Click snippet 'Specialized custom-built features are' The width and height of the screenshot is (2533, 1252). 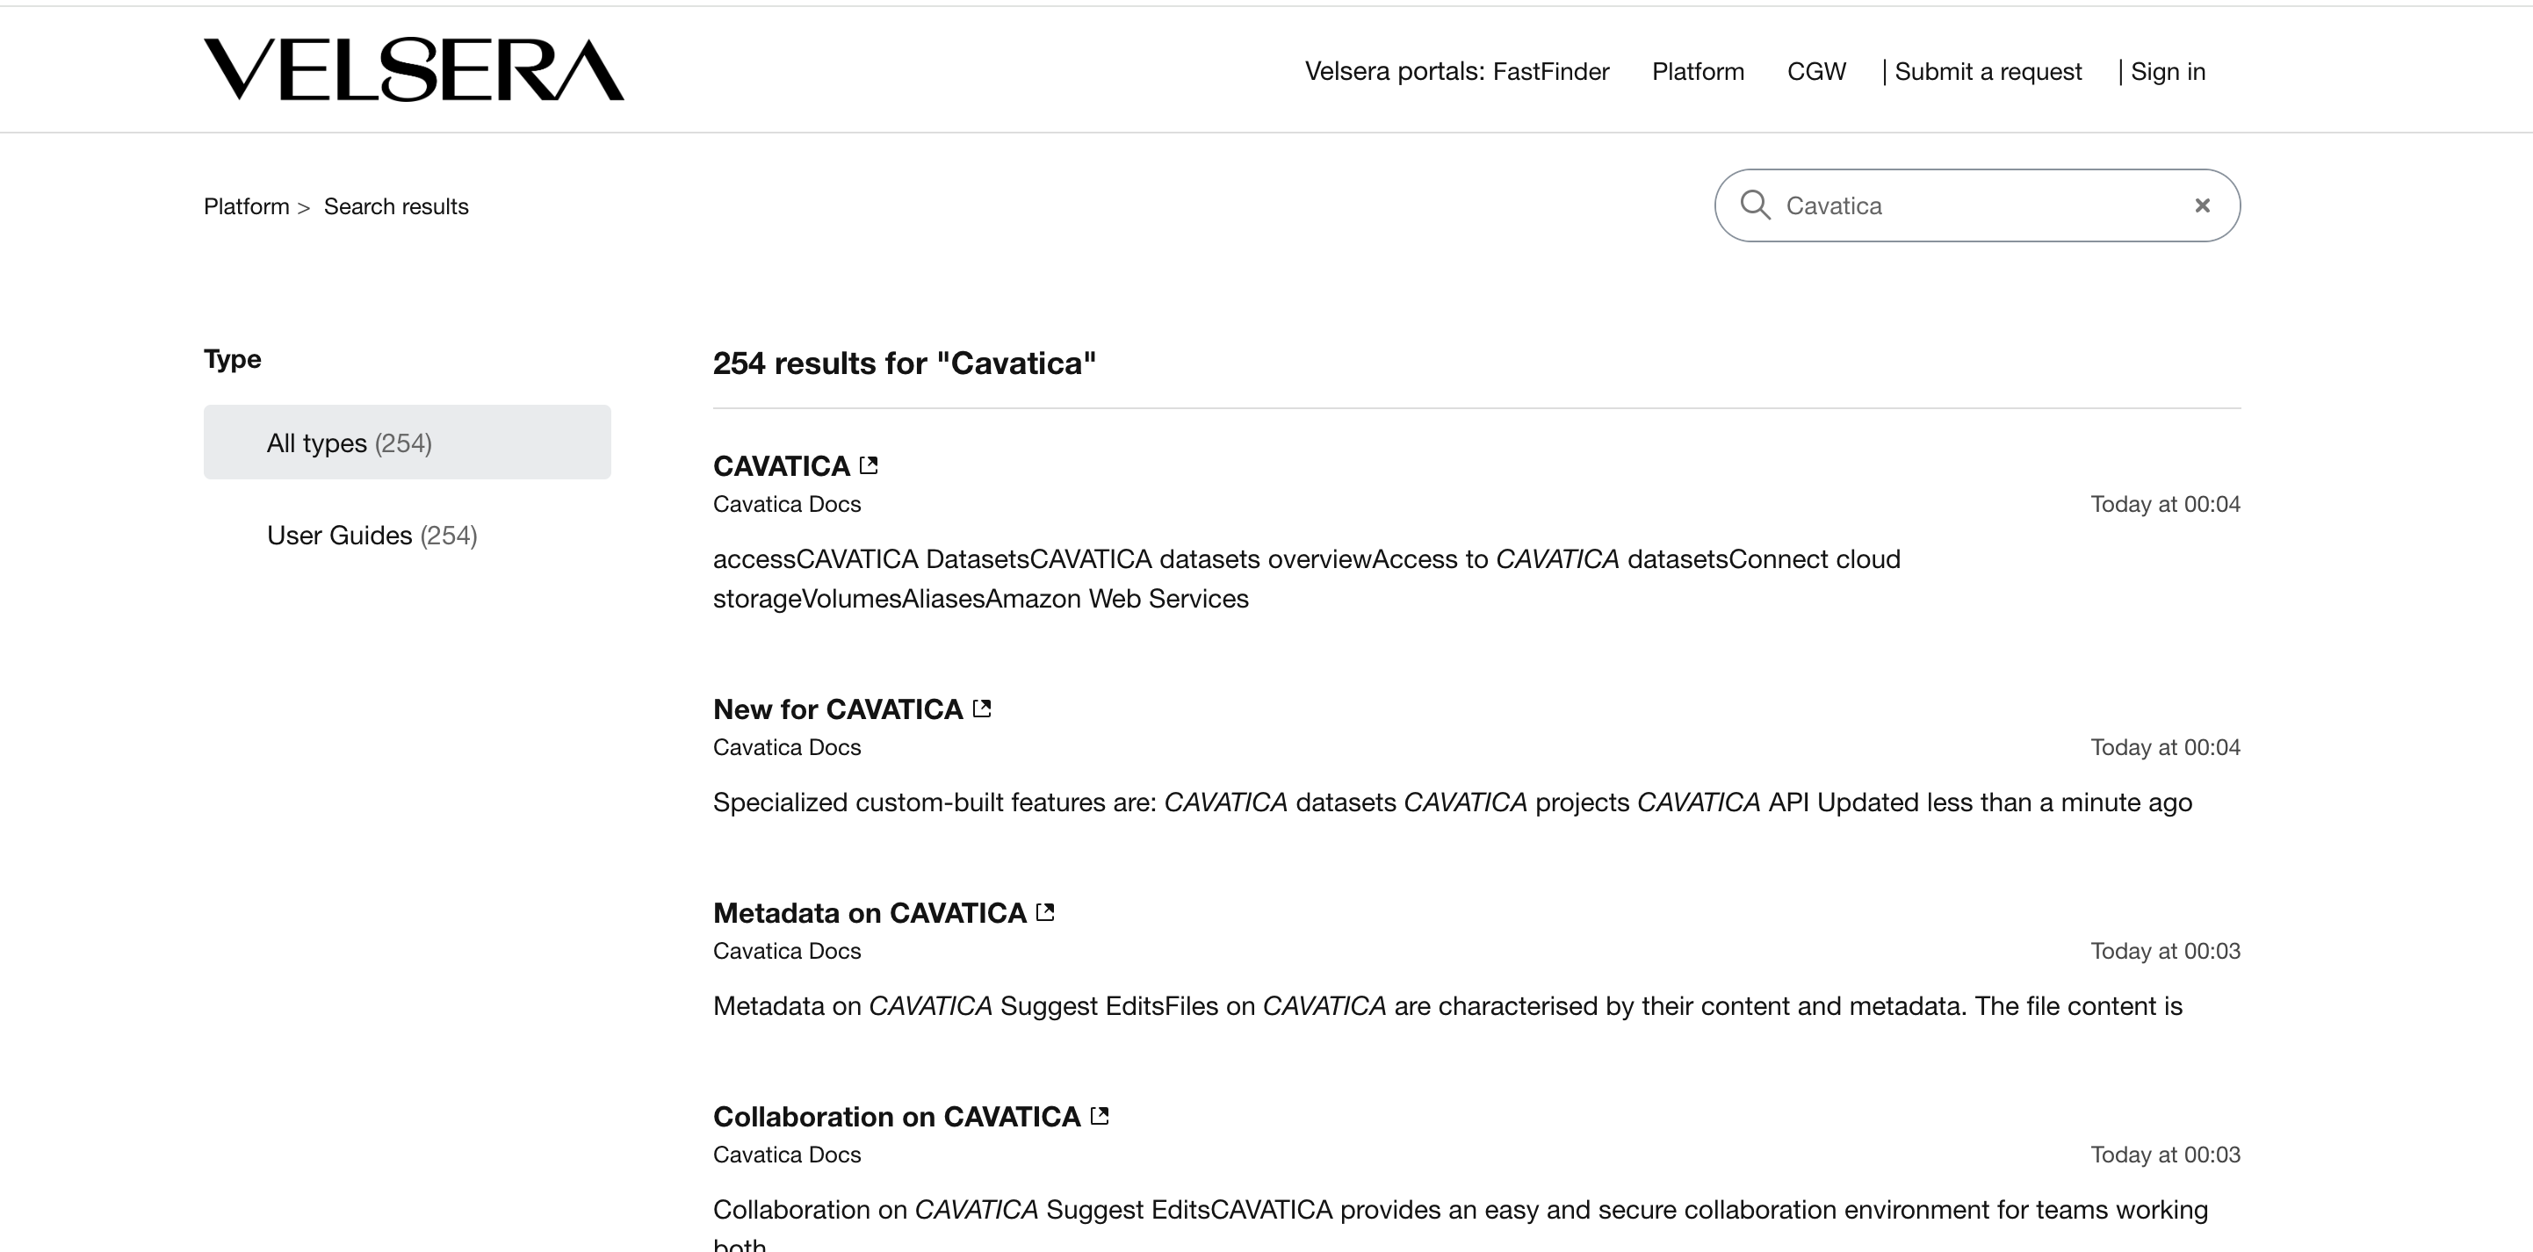[1453, 802]
